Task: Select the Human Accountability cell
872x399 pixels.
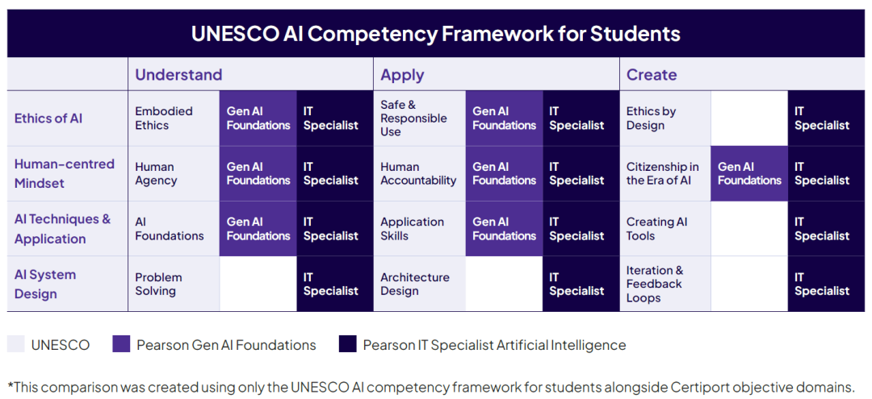Action: click(x=418, y=173)
